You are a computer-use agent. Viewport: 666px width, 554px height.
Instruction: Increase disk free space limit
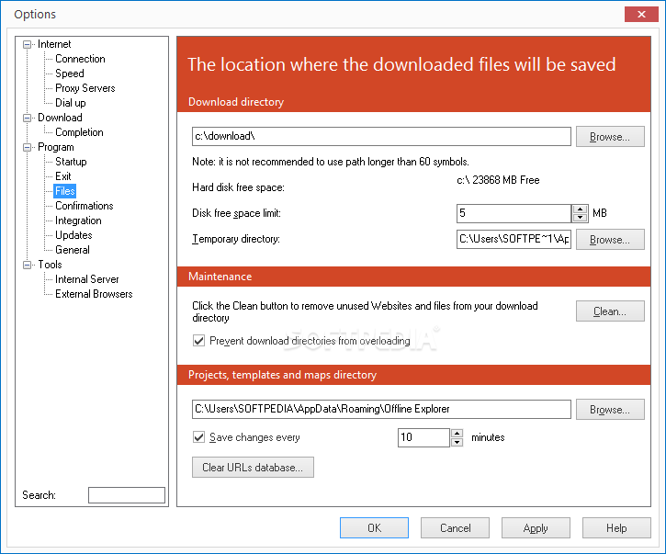pos(580,209)
